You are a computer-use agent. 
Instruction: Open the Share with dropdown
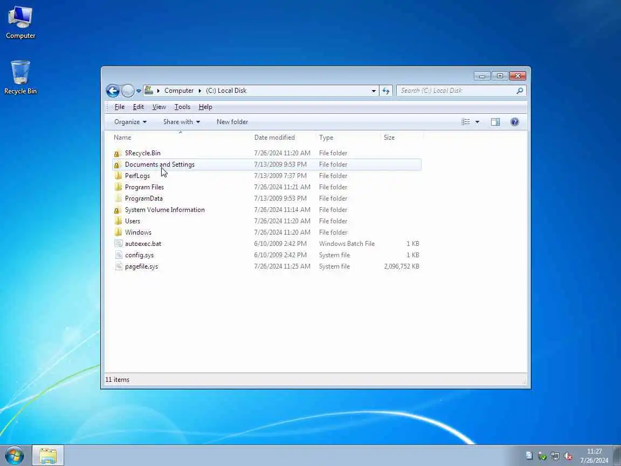coord(181,122)
